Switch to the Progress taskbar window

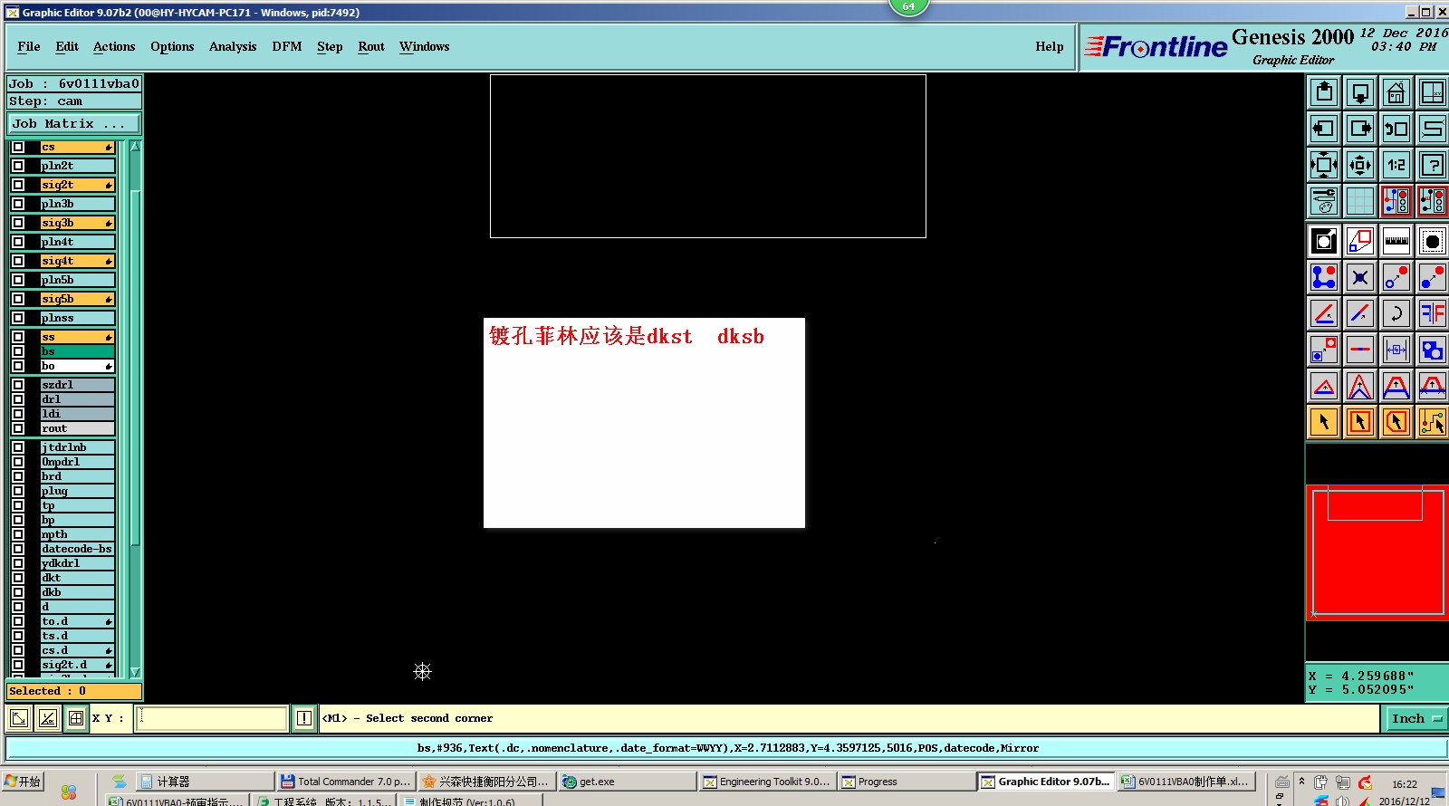pos(906,782)
